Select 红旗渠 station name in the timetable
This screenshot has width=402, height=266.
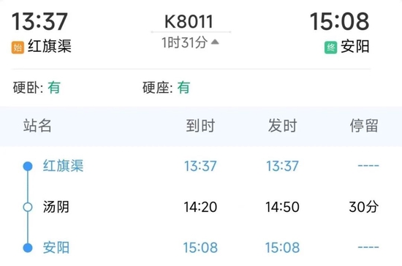[x=63, y=166]
